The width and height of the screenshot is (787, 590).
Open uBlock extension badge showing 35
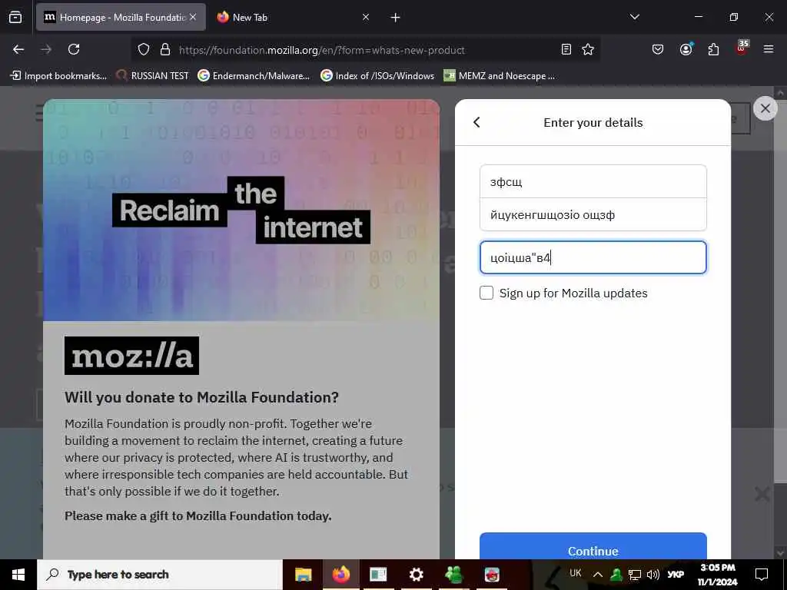click(742, 48)
